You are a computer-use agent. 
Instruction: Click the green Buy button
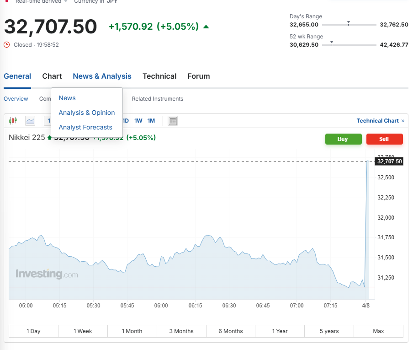click(344, 139)
